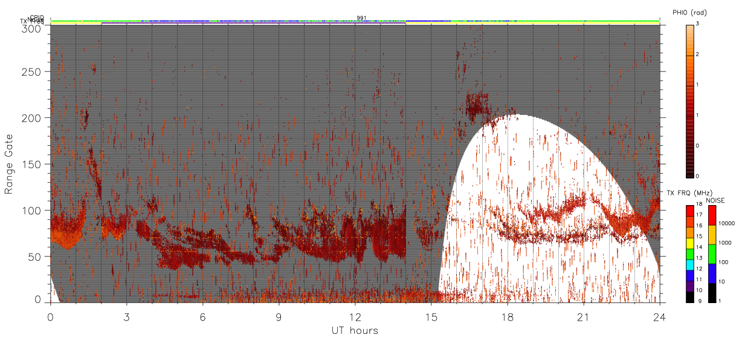
Task: Click the green NOISE swatch between 100 and 1000
Action: point(712,254)
